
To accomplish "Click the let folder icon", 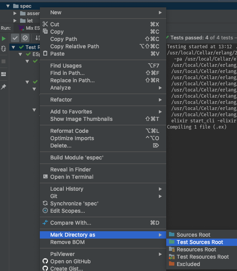I will click(23, 21).
